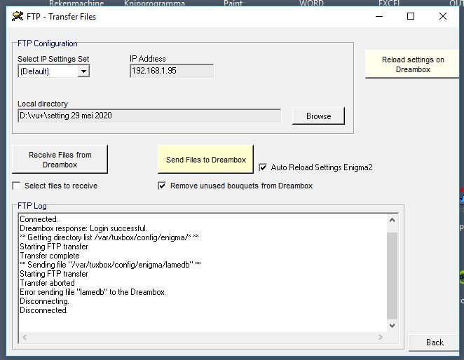
Task: Click FTP Log scroll up arrow
Action: coord(392,220)
